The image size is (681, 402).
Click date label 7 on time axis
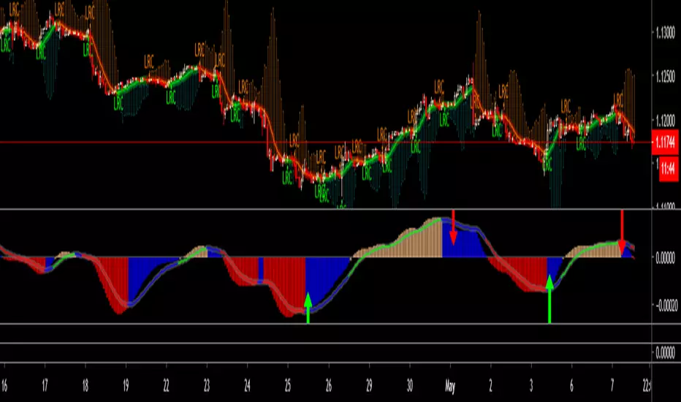[x=612, y=385]
